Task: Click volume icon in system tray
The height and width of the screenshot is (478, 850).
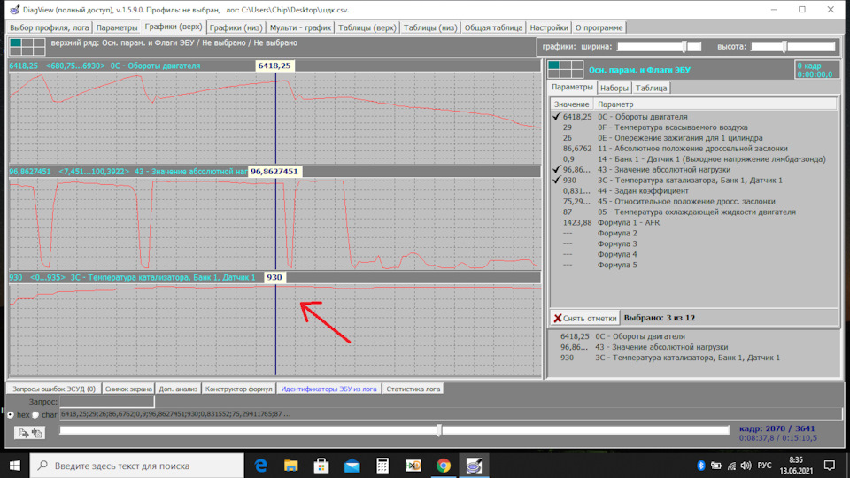Action: (746, 466)
